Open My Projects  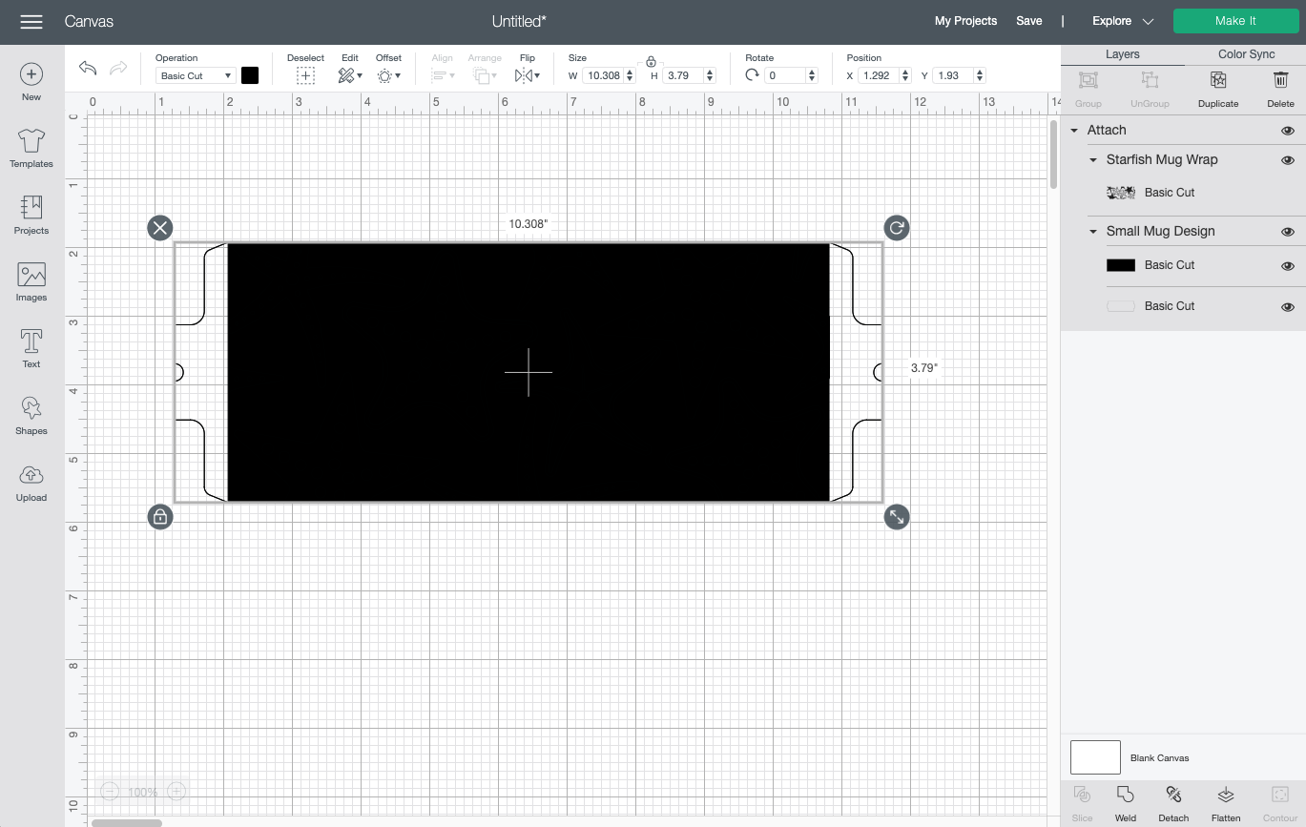tap(965, 21)
